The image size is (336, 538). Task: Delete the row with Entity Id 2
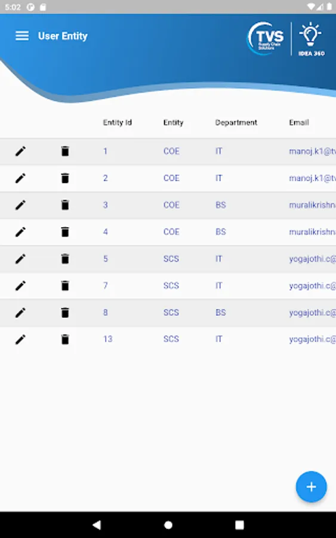[x=65, y=178]
